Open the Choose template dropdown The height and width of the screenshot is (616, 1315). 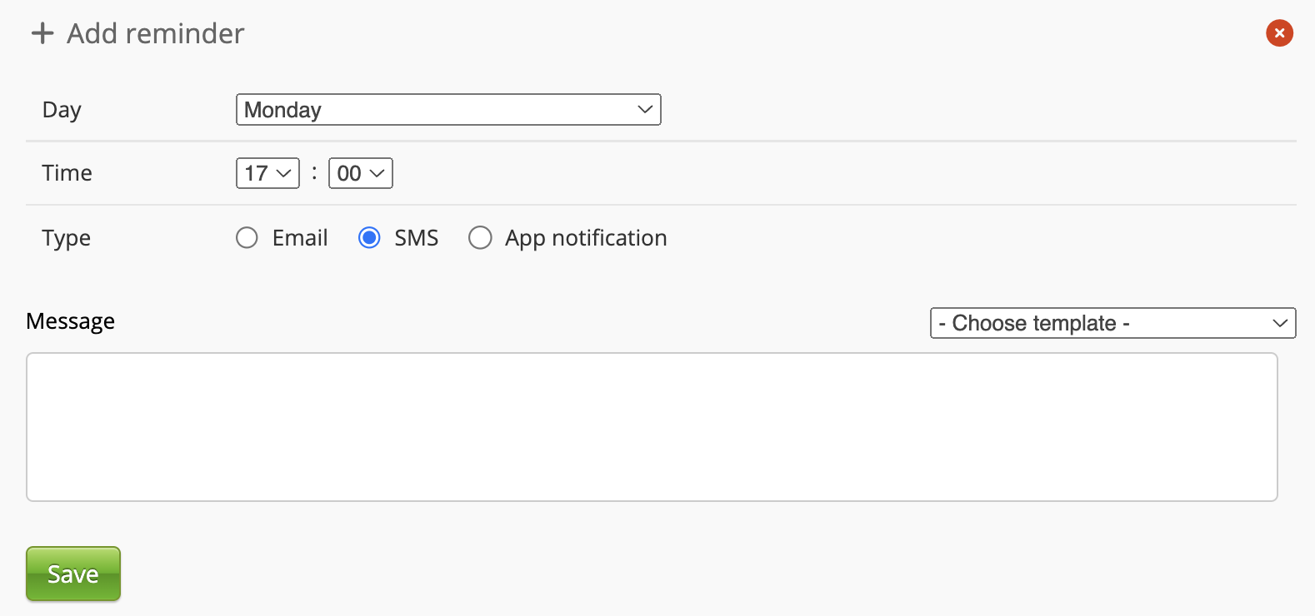(x=1112, y=323)
